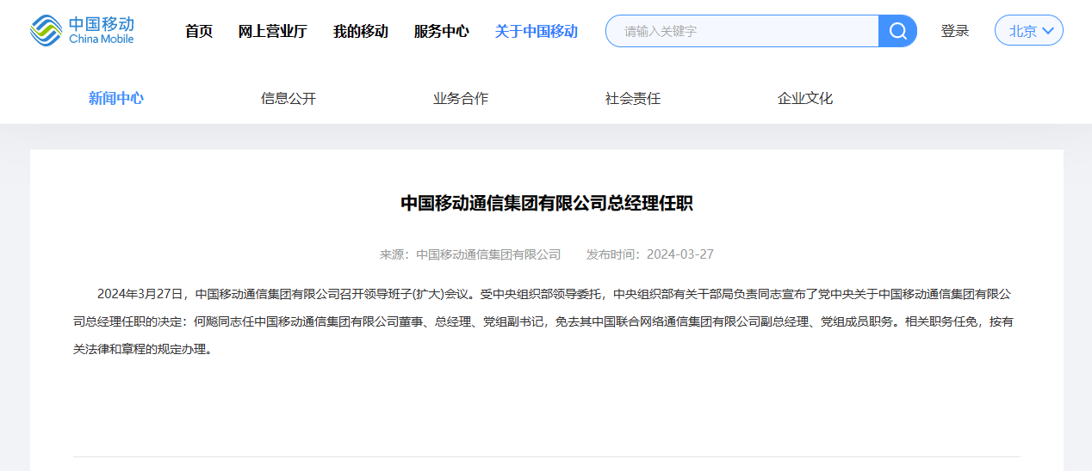Open the 企业文化 tab
Viewport: 1092px width, 471px height.
click(805, 98)
